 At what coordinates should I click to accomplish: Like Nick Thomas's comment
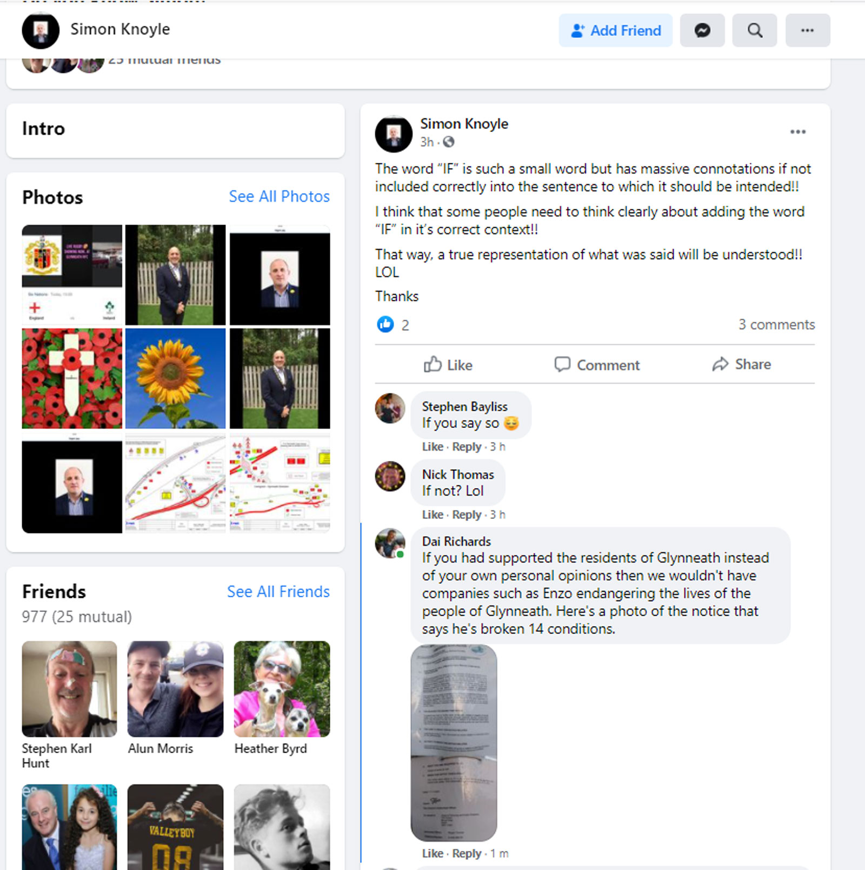pyautogui.click(x=432, y=515)
